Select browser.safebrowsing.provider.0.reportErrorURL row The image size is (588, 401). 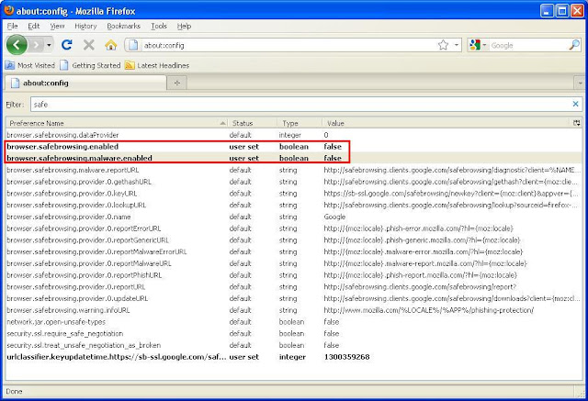point(294,228)
